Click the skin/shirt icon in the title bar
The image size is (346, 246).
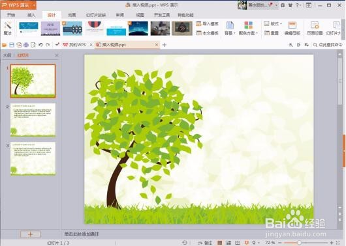coord(291,5)
